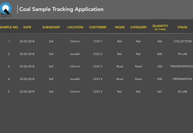193x133 pixels.
Task: Click the LOCATION column header
Action: (75, 27)
